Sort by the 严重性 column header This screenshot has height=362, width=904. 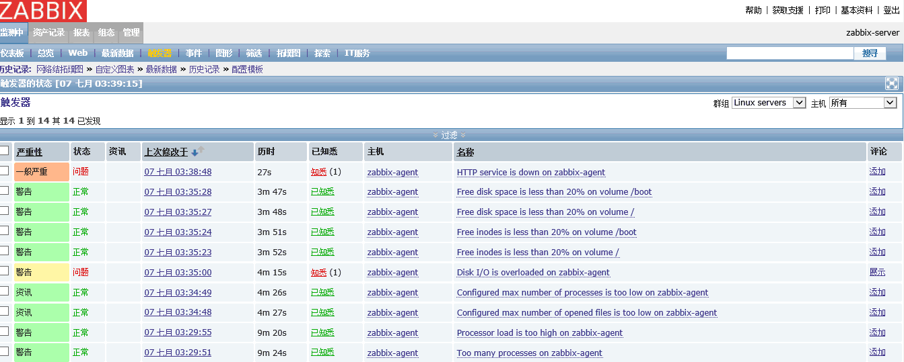[x=29, y=152]
